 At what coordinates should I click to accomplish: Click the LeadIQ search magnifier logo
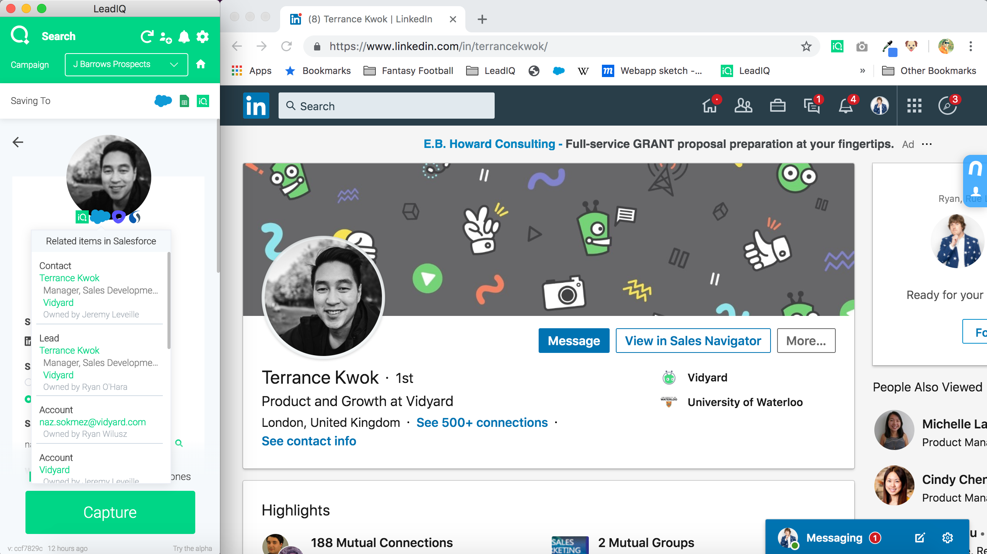20,35
